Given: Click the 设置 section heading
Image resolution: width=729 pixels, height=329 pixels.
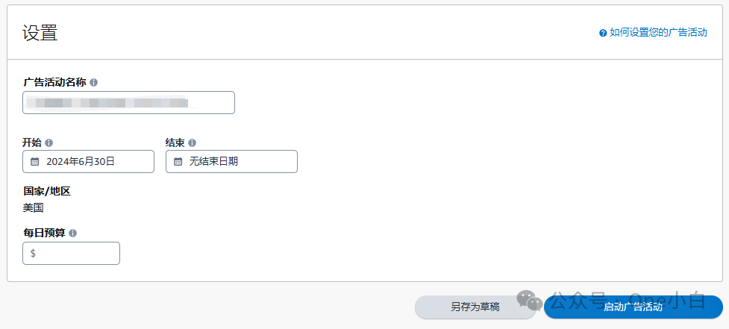Looking at the screenshot, I should pos(40,33).
